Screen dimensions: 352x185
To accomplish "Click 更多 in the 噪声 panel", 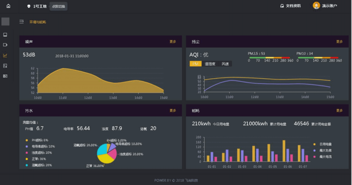I will (173, 42).
